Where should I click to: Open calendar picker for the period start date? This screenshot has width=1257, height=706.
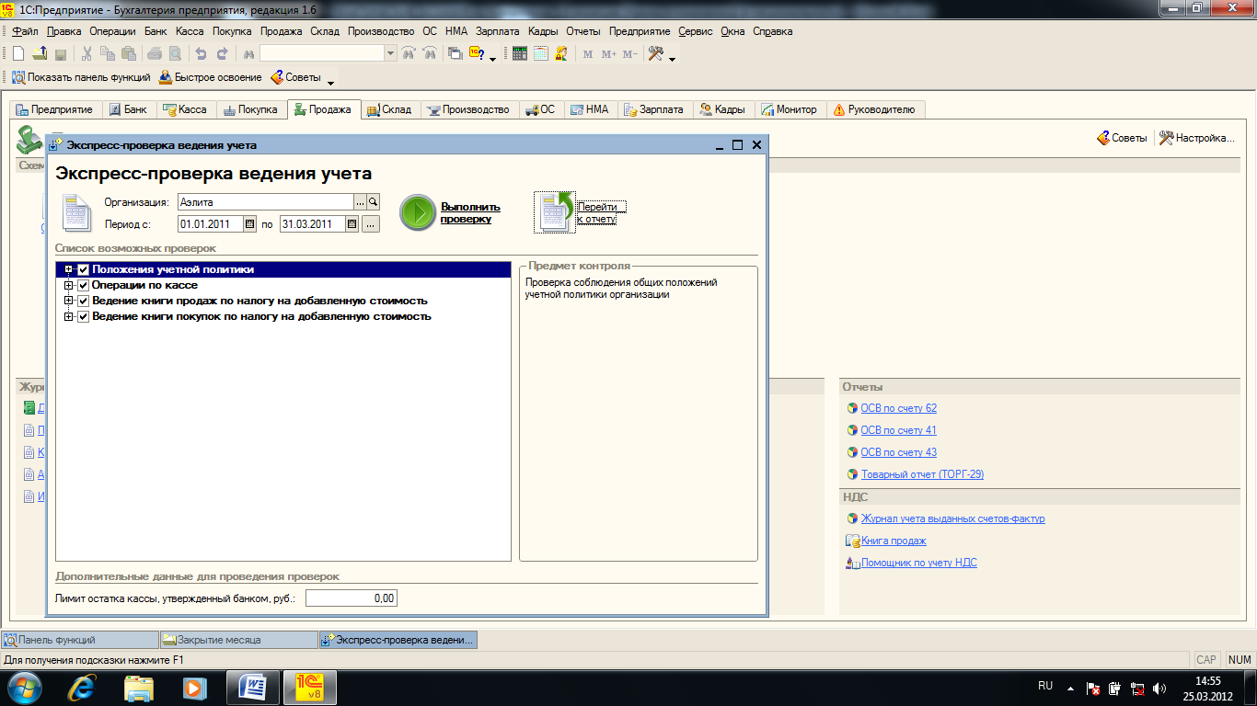coord(249,223)
